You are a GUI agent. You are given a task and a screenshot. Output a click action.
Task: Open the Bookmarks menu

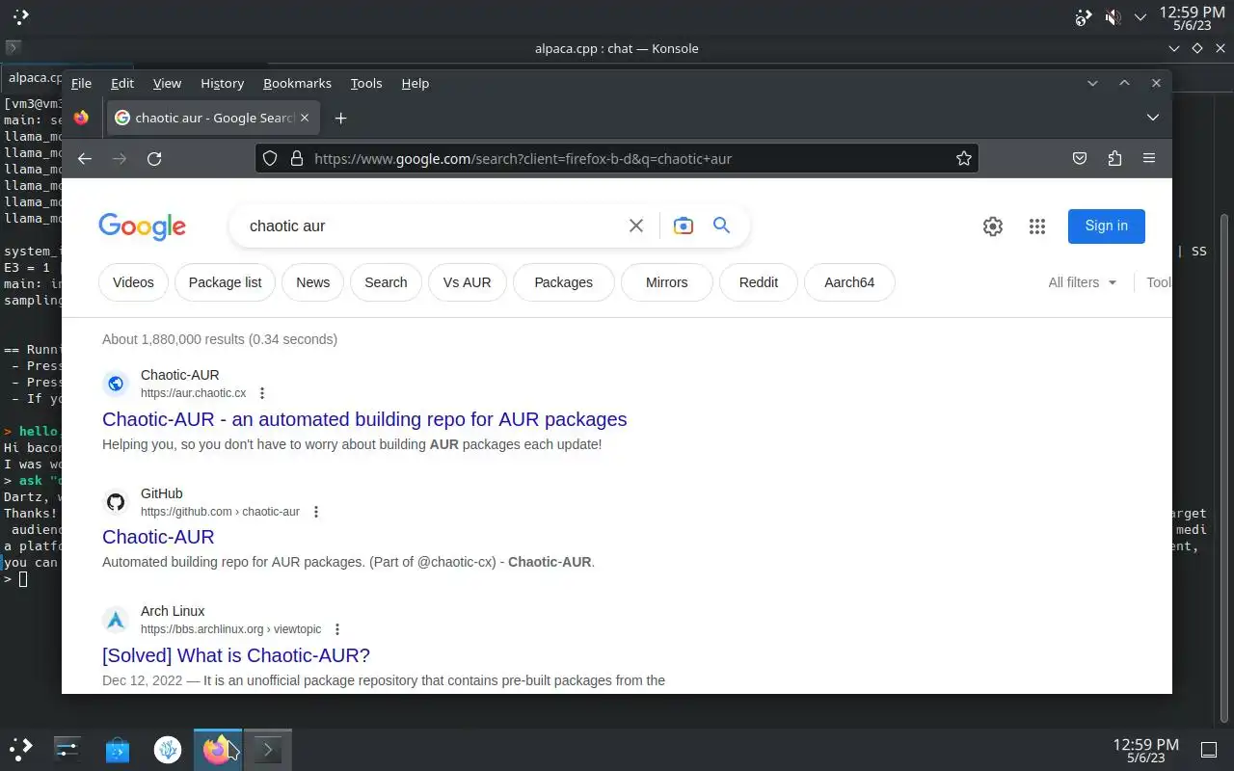[x=297, y=83]
